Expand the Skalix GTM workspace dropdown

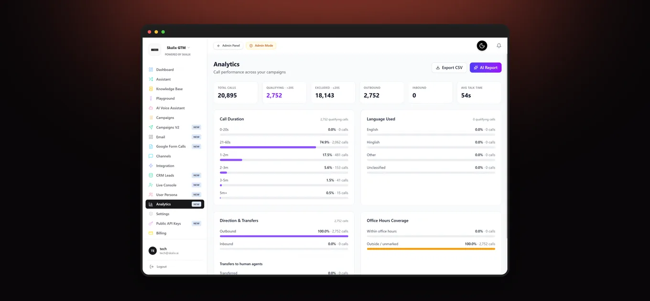[x=189, y=48]
